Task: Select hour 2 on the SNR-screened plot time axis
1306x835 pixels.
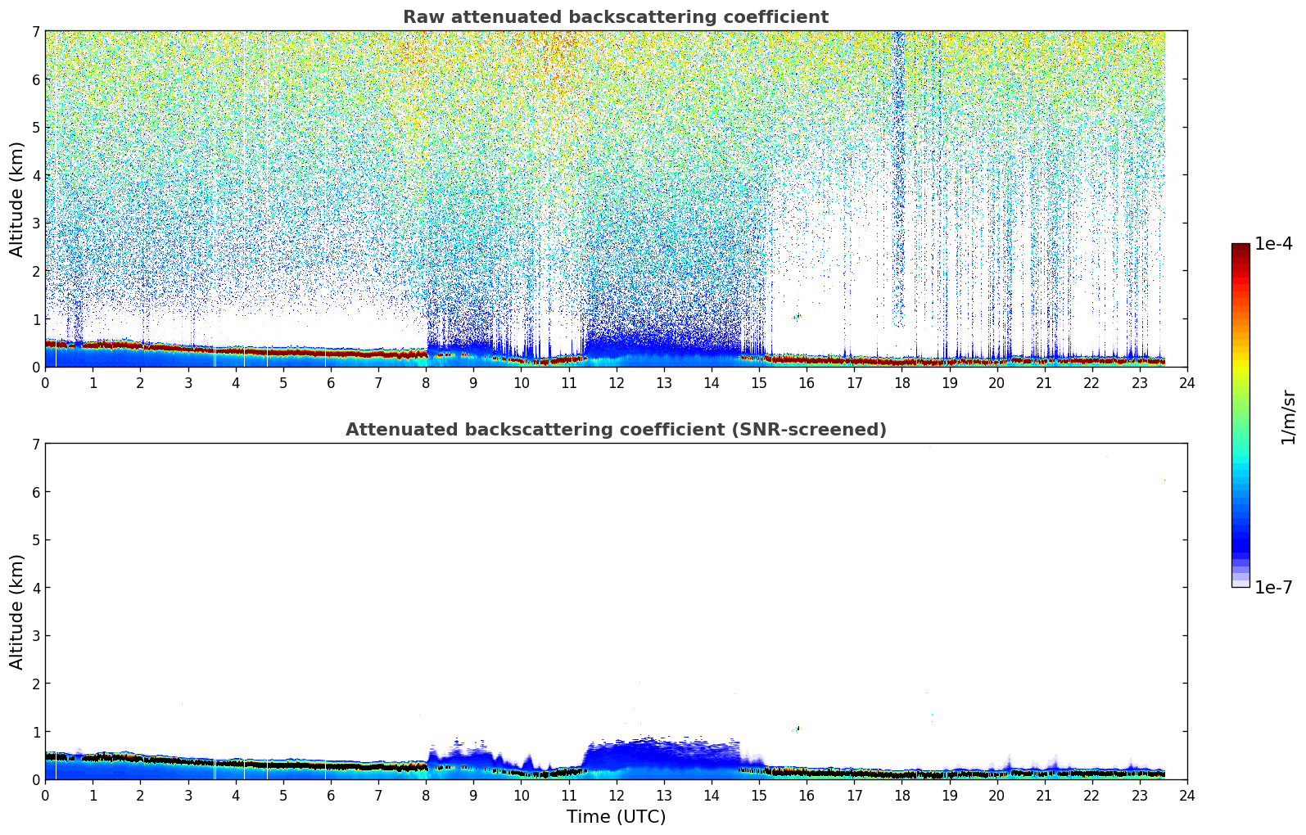Action: coord(140,795)
